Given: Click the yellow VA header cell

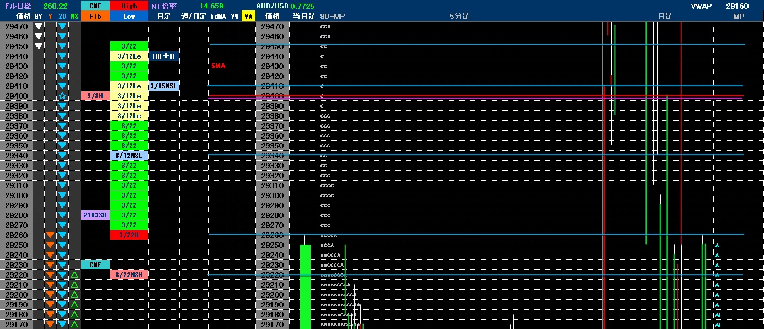Looking at the screenshot, I should click(248, 16).
